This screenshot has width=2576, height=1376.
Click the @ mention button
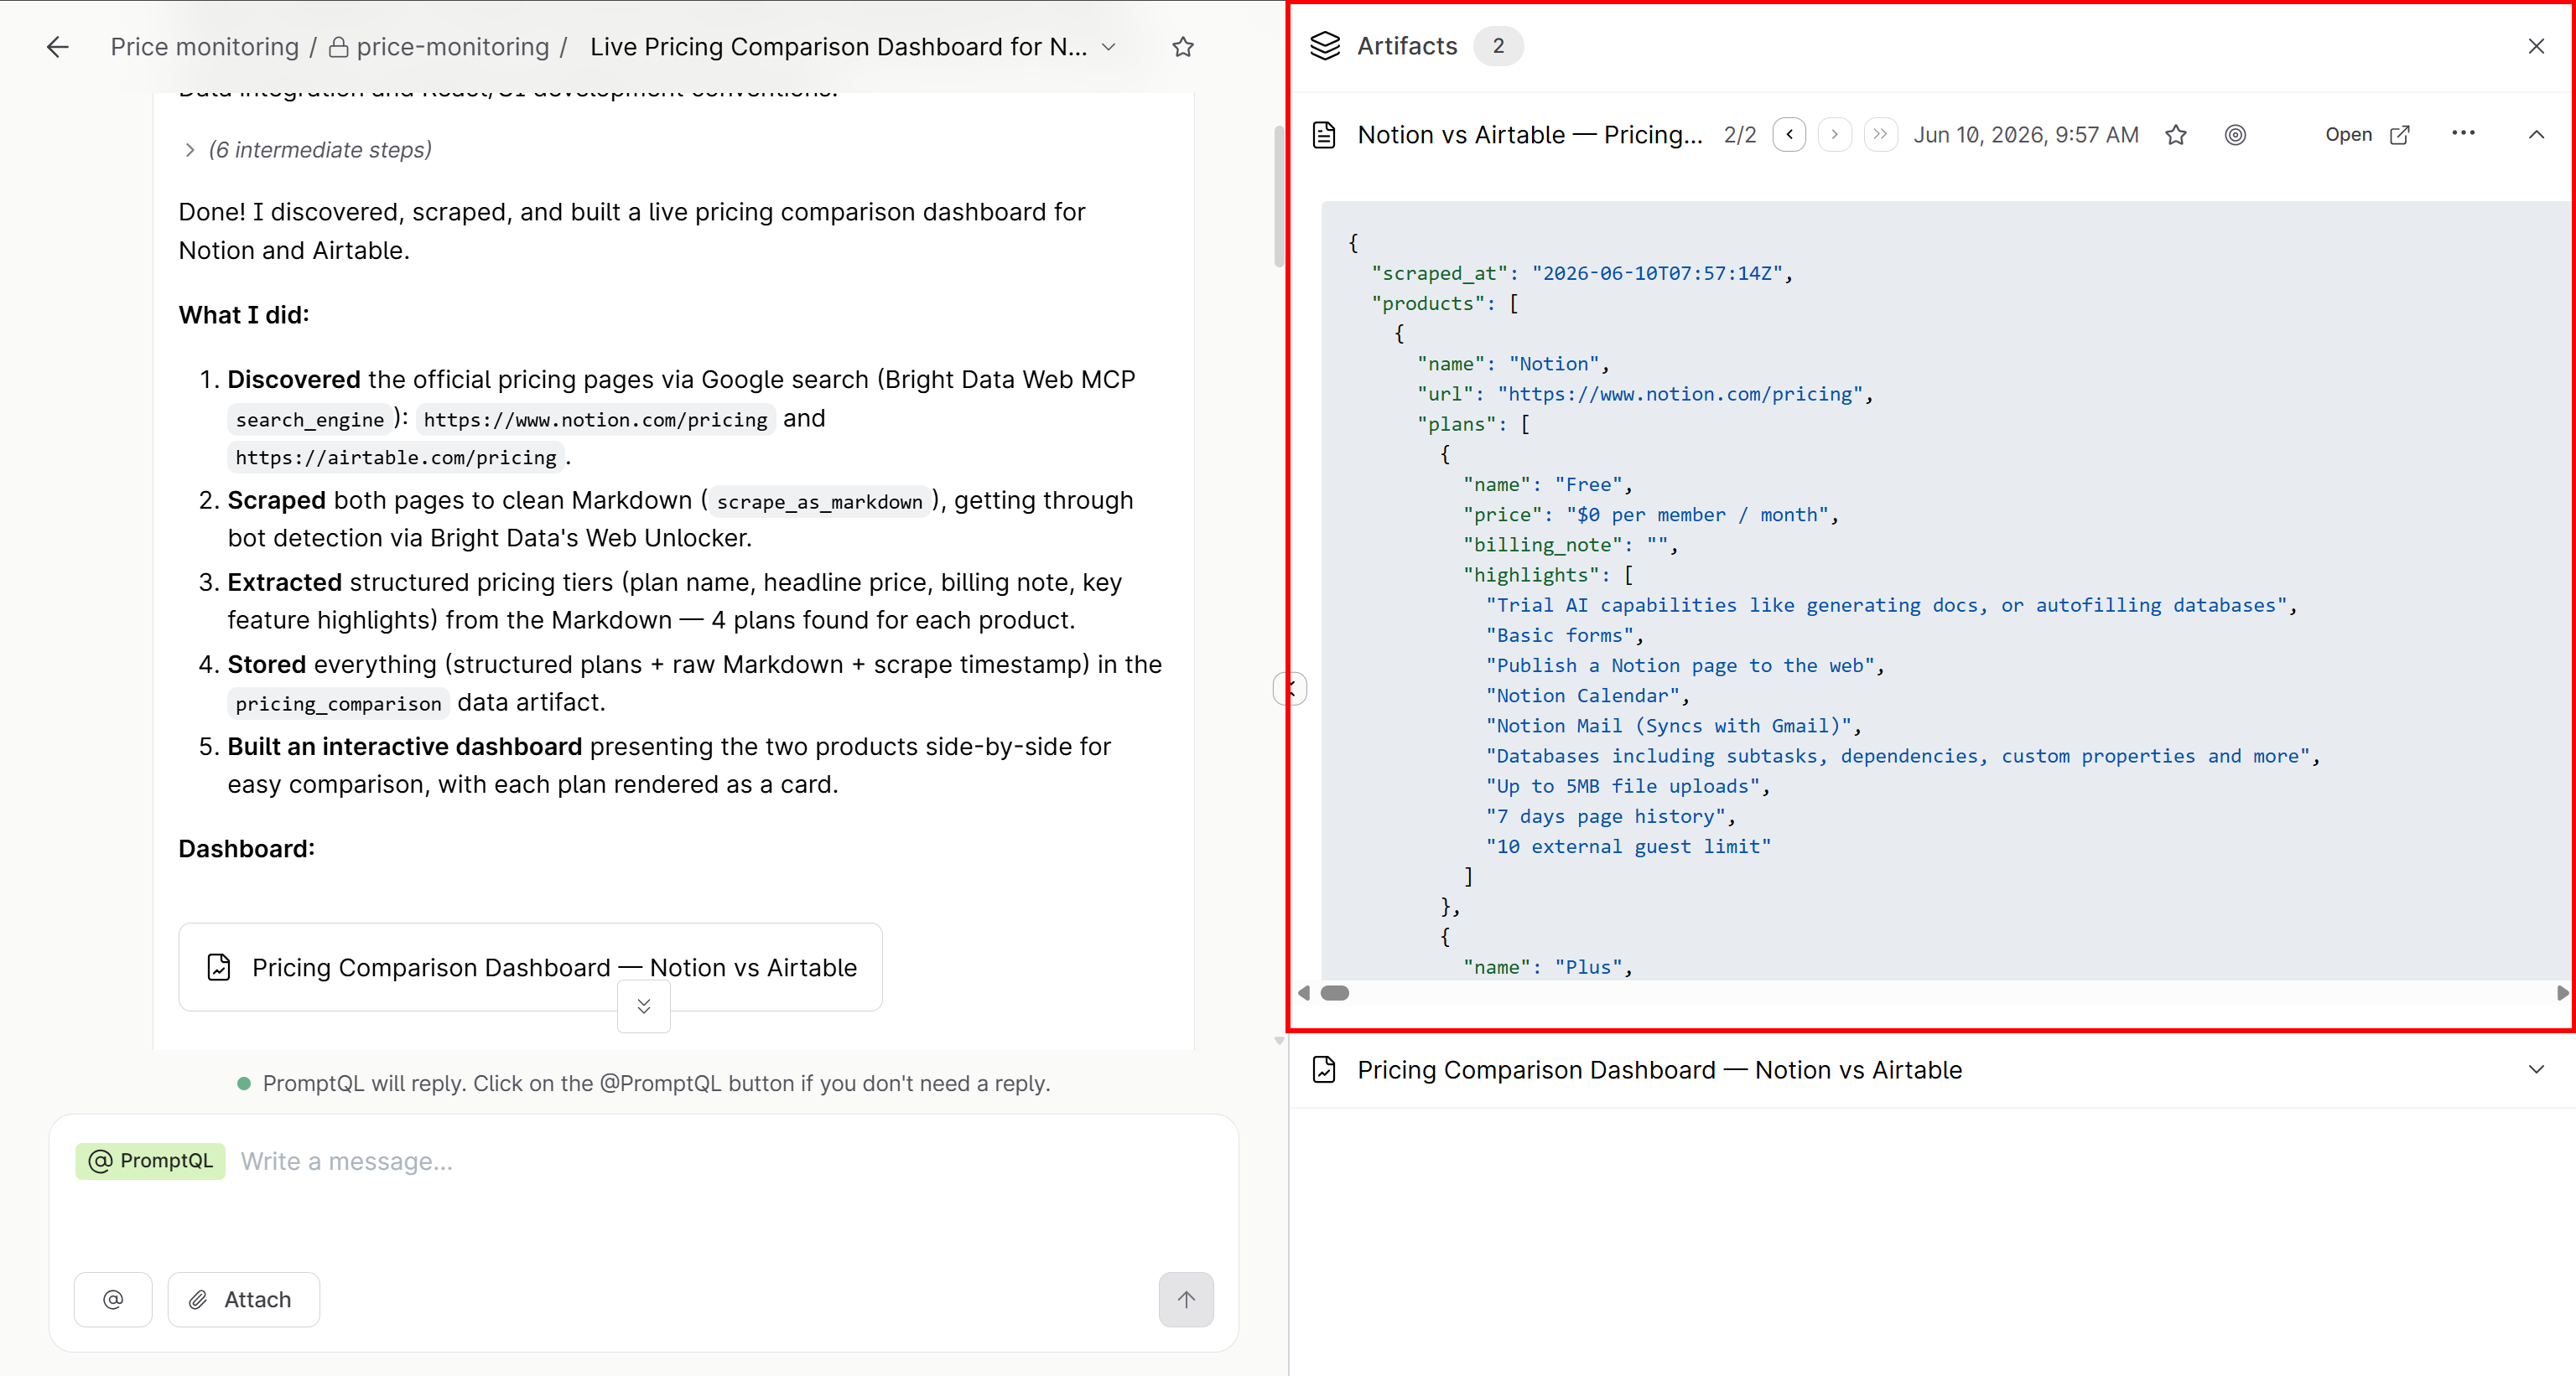pyautogui.click(x=113, y=1299)
